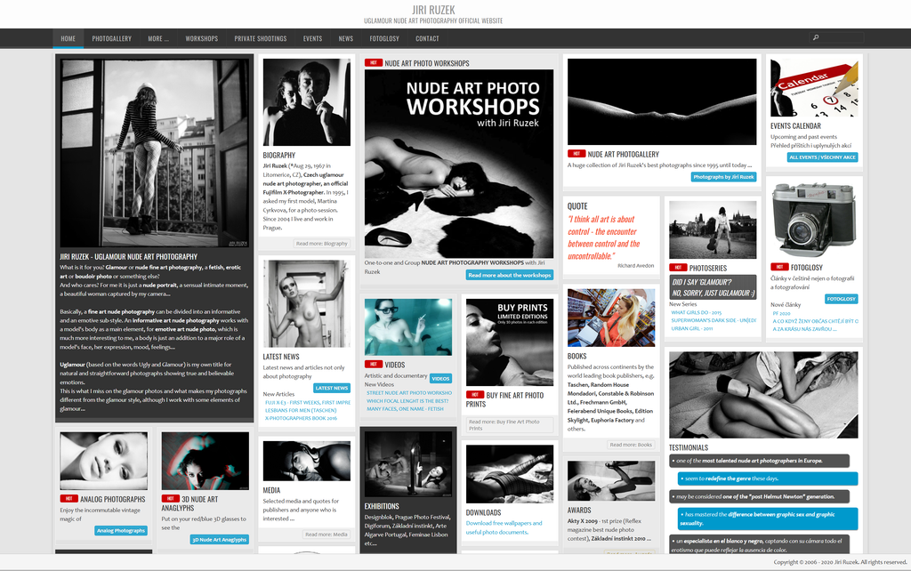911x571 pixels.
Task: Open the Many Faces, One Name - Fetish link
Action: pyautogui.click(x=405, y=409)
